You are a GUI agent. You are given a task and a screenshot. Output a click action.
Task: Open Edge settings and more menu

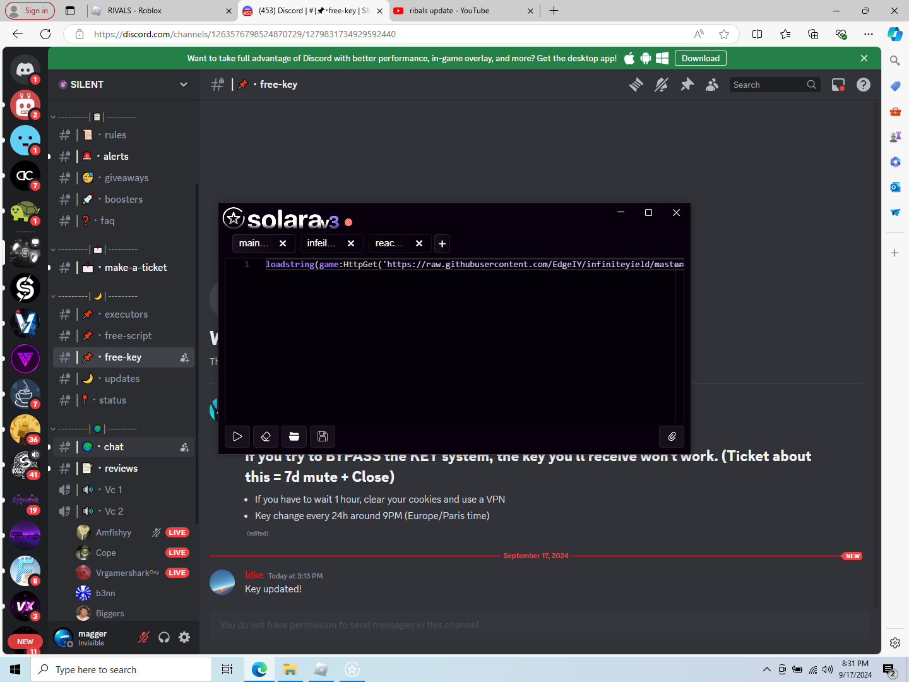[869, 34]
